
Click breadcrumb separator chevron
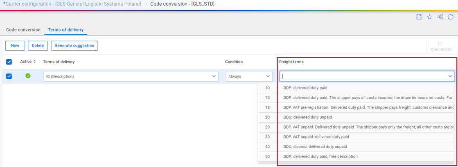point(146,4)
